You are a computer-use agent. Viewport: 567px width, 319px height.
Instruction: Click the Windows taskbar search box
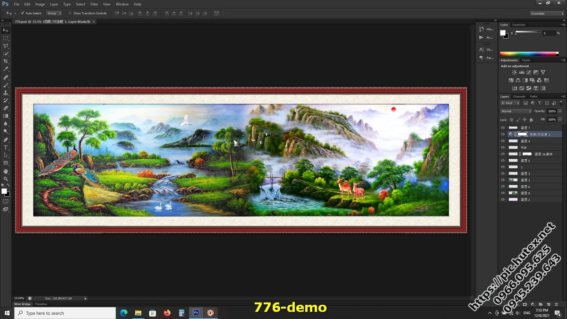[65, 313]
